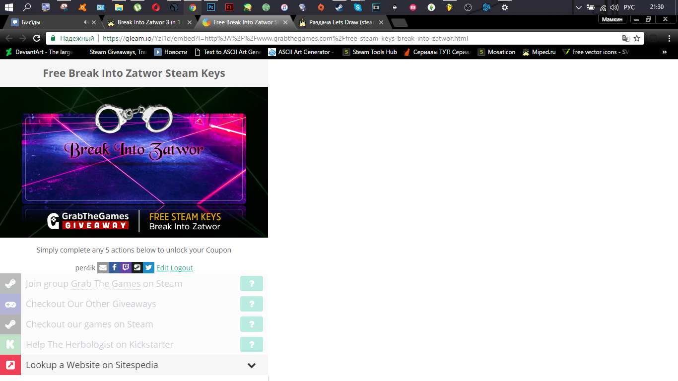Close the Раздача Lets Draw tab
The image size is (678, 381).
point(381,22)
